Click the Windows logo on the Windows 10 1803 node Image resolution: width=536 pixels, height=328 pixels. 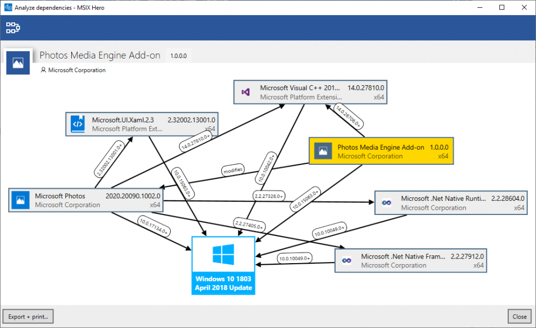(x=223, y=256)
